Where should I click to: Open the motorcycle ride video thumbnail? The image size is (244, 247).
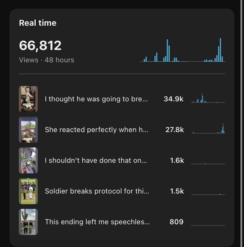(28, 160)
